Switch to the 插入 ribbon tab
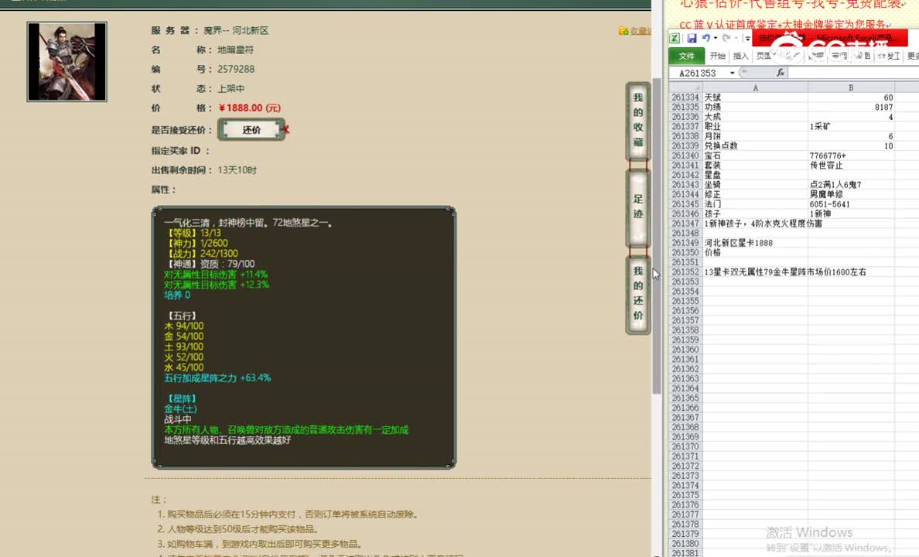This screenshot has height=557, width=919. pyautogui.click(x=741, y=56)
